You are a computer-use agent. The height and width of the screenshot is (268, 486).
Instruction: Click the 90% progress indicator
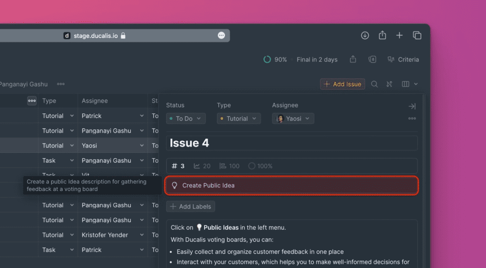pyautogui.click(x=275, y=60)
